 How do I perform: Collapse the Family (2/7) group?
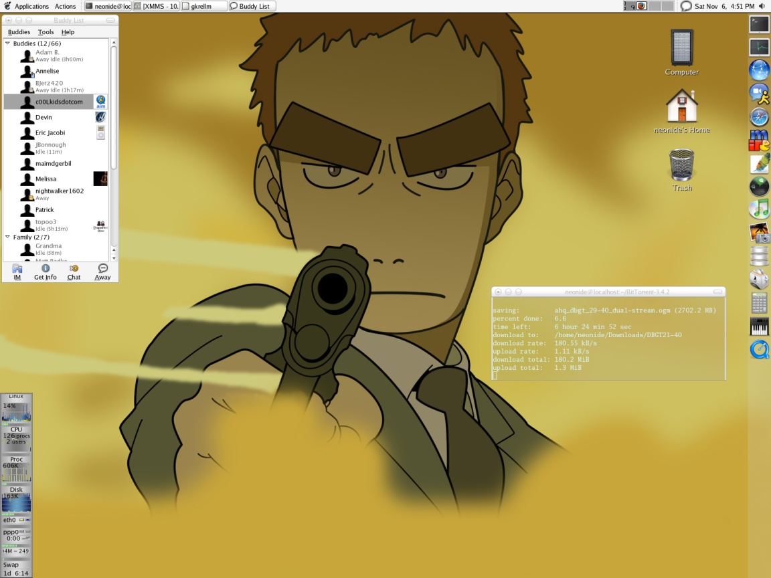[7, 237]
